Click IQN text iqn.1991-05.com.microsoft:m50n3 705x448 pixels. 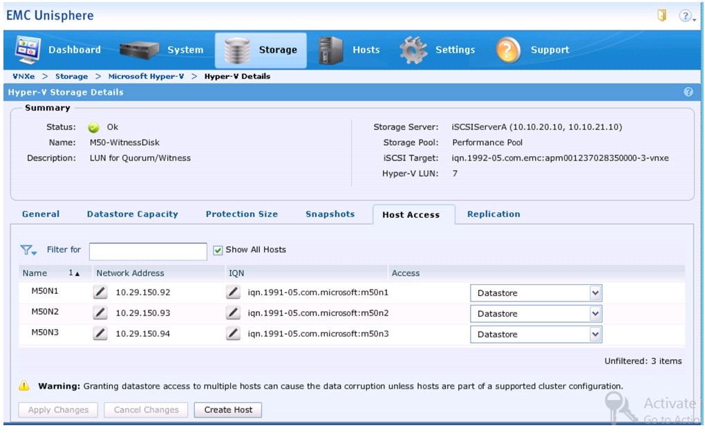tap(318, 334)
